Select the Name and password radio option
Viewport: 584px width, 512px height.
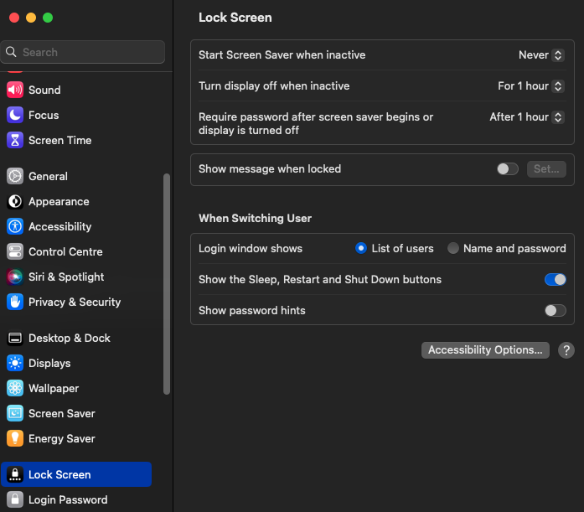click(453, 248)
